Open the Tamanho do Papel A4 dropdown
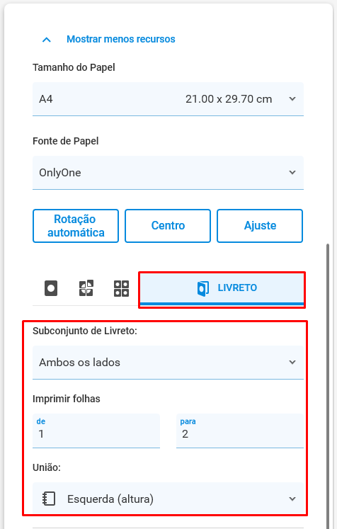Viewport: 337px width, 529px height. [168, 99]
